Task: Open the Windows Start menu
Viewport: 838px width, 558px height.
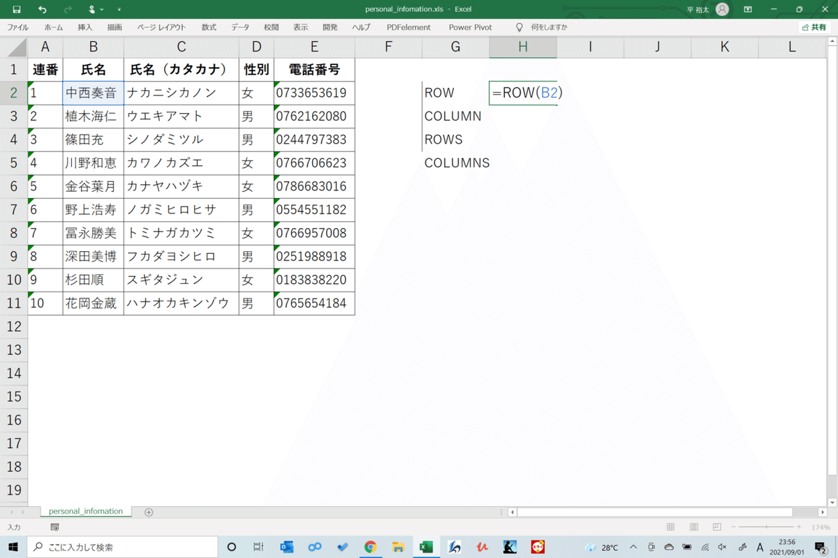Action: [13, 548]
